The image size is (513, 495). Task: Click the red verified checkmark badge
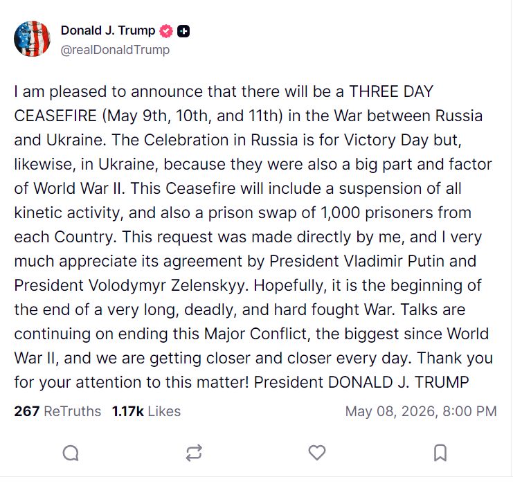coord(166,31)
